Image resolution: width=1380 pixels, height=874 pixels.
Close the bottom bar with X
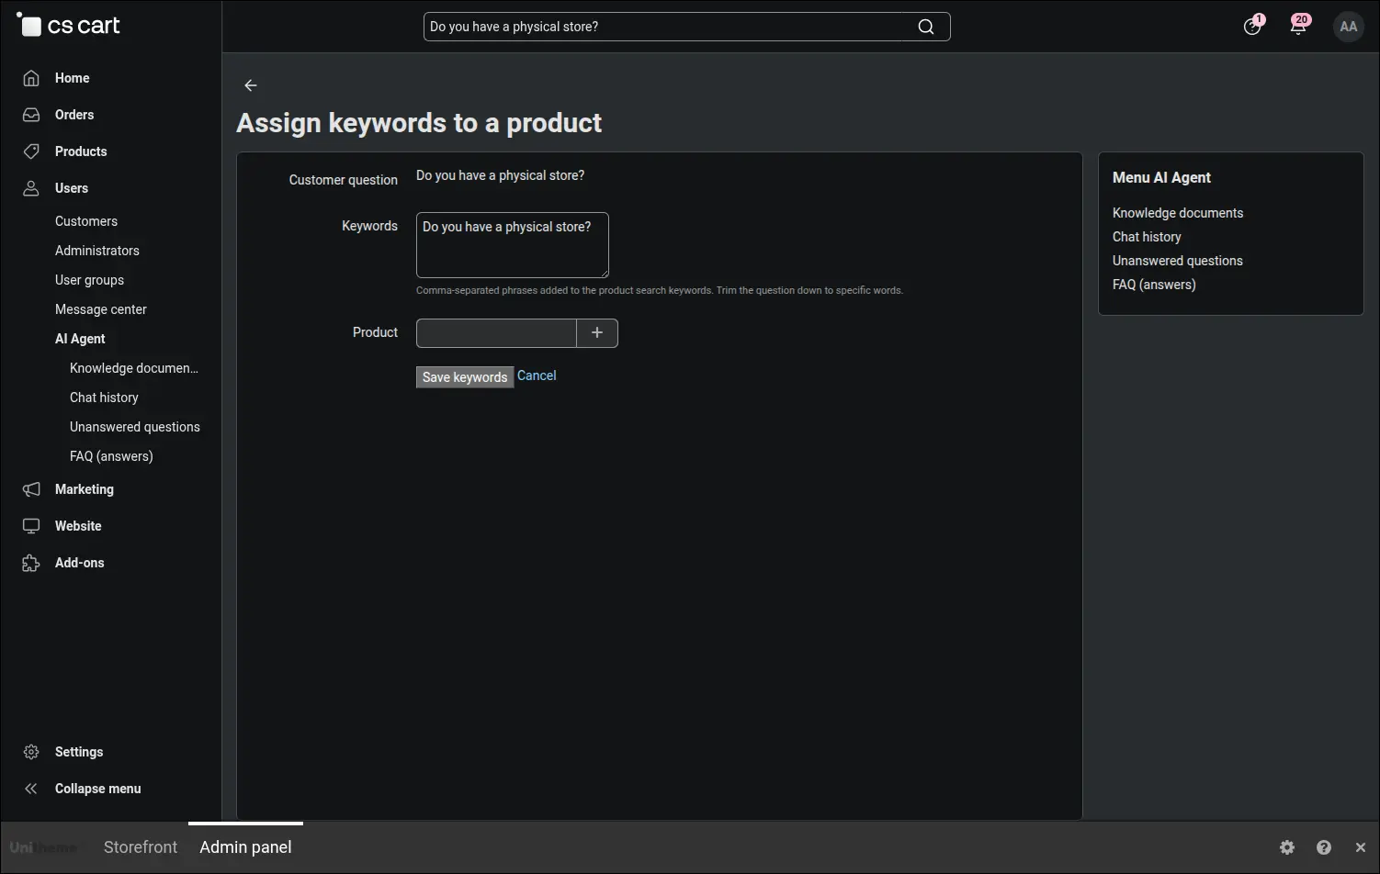(1361, 847)
